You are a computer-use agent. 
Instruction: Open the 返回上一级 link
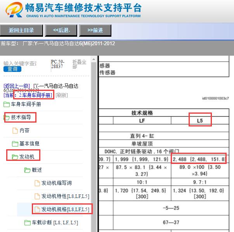(17, 86)
